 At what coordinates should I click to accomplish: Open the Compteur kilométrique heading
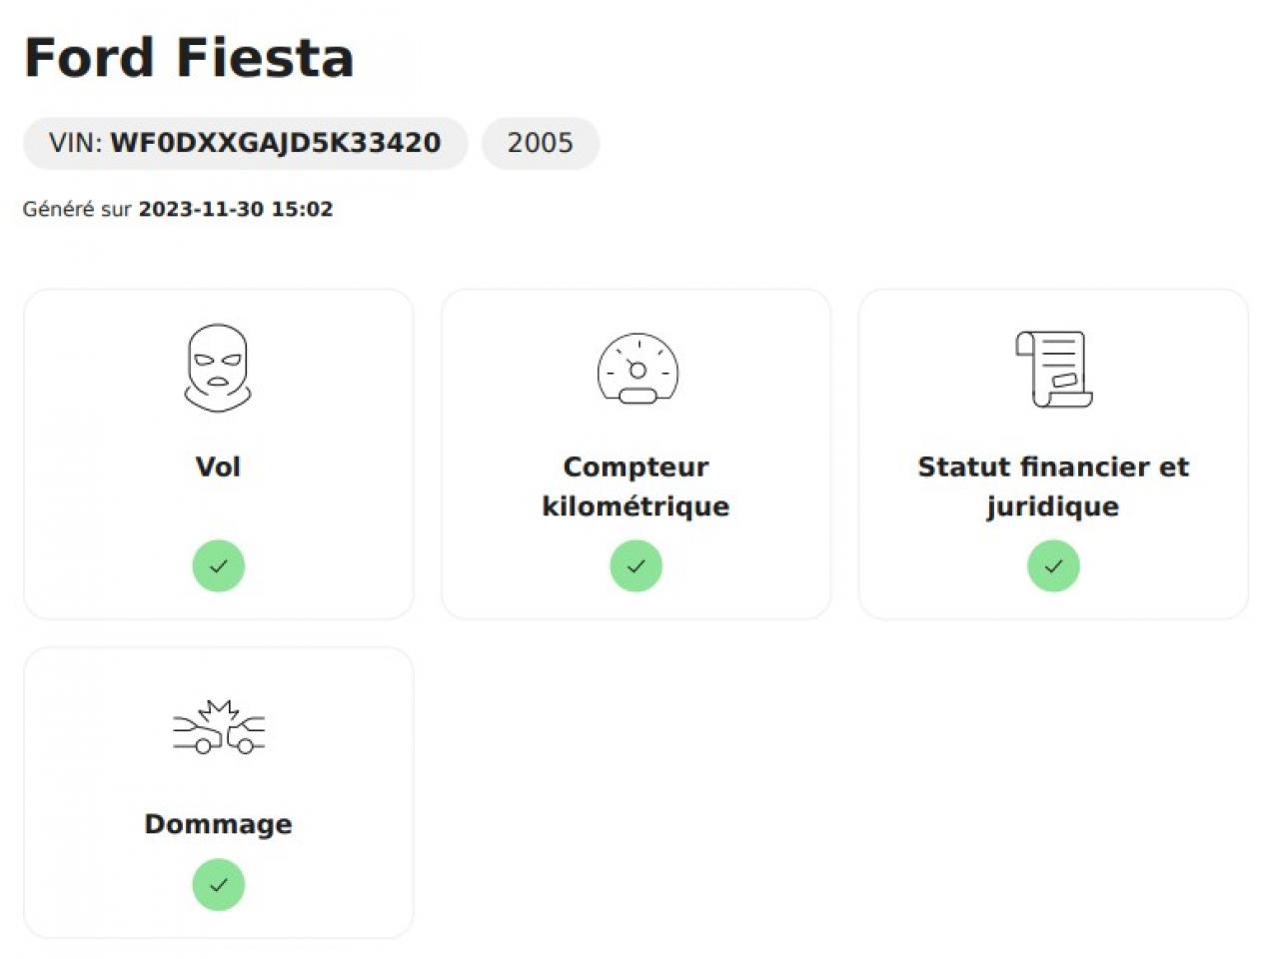click(x=637, y=485)
